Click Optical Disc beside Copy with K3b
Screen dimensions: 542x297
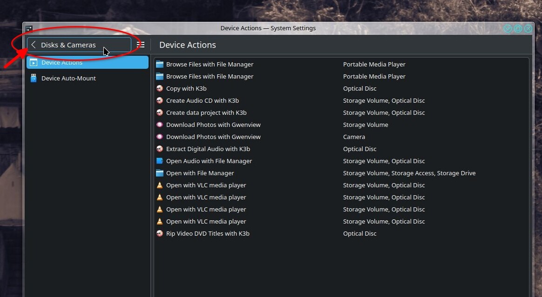(x=359, y=88)
